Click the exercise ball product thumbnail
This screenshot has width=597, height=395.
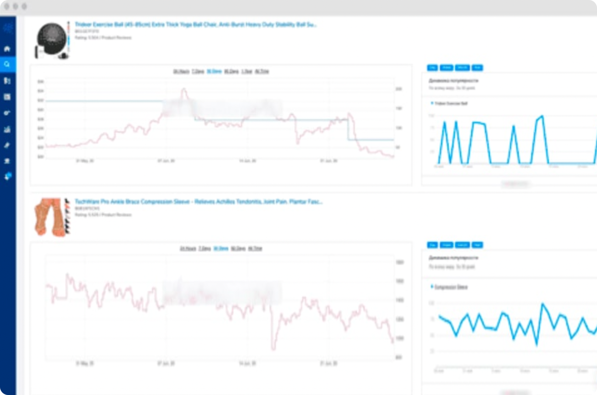click(x=52, y=40)
